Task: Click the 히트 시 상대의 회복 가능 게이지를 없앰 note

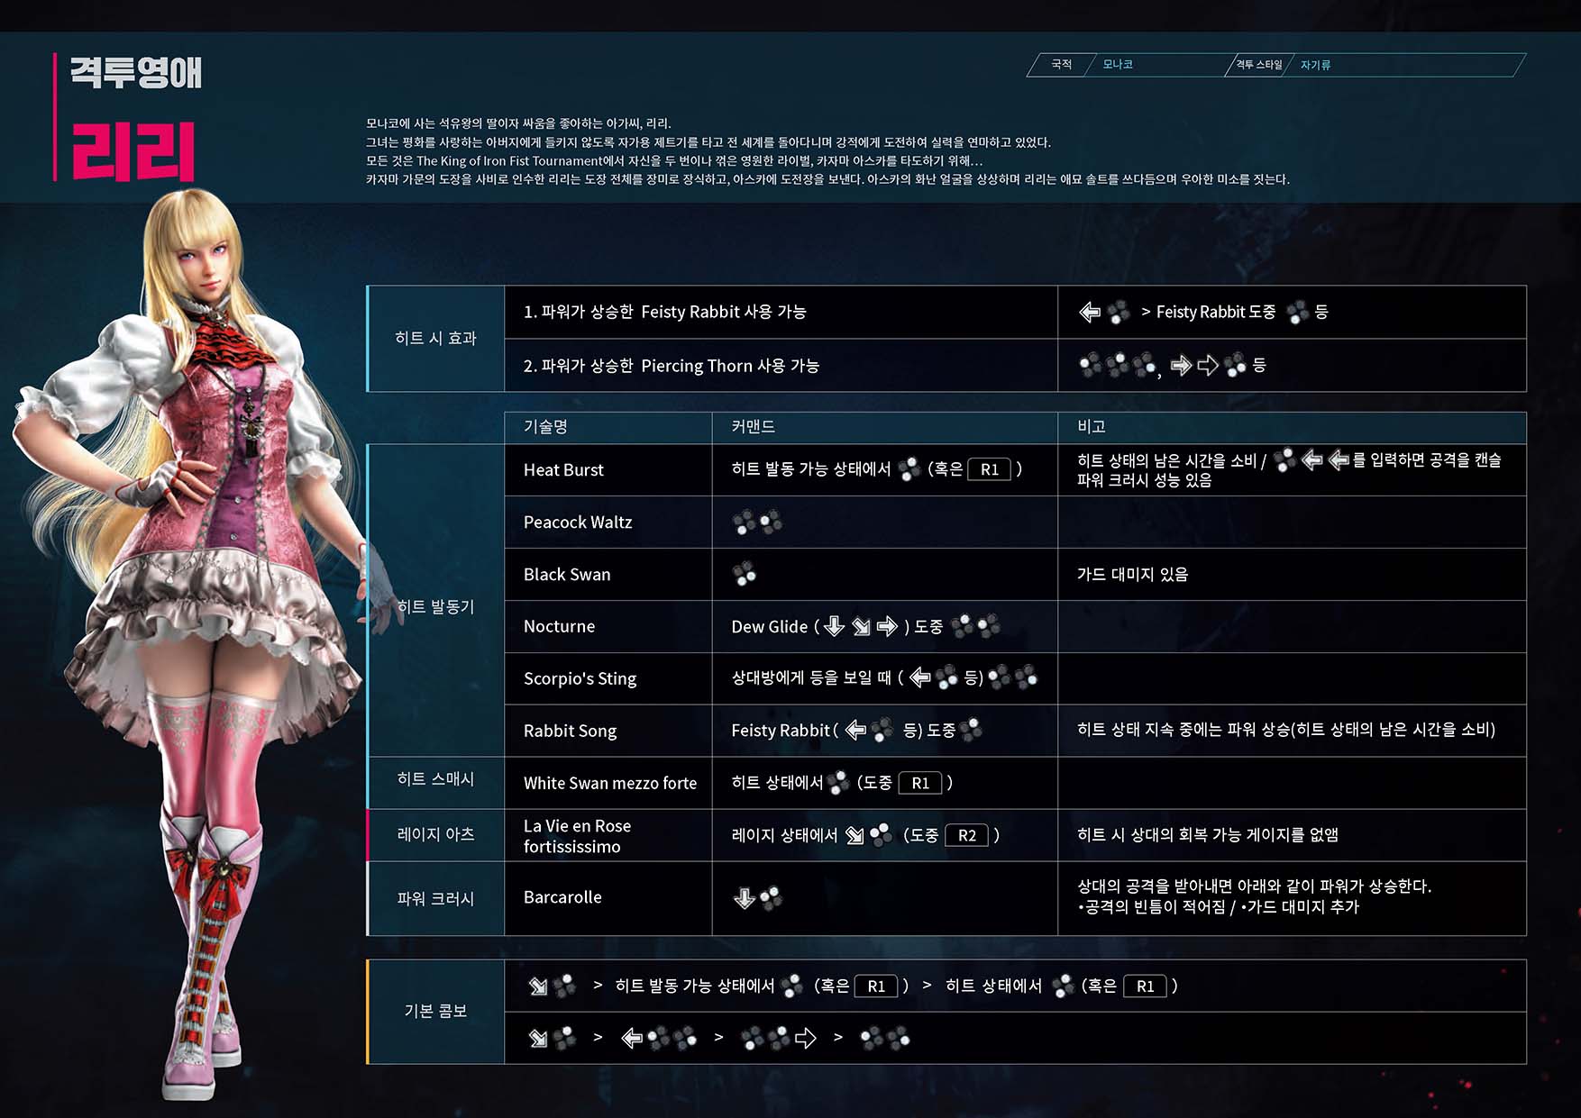Action: pos(1207,834)
